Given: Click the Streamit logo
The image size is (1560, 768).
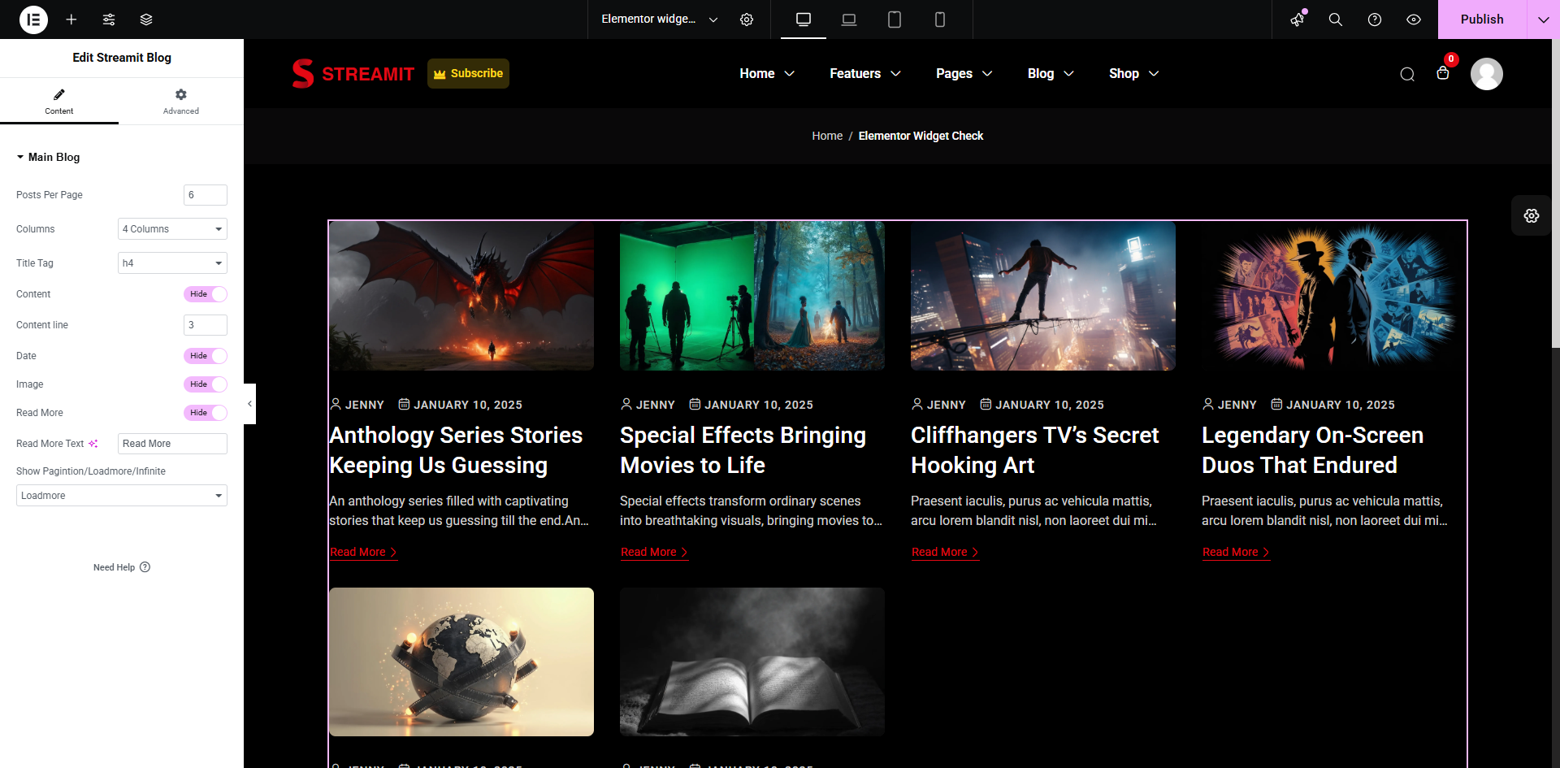Looking at the screenshot, I should [x=353, y=73].
